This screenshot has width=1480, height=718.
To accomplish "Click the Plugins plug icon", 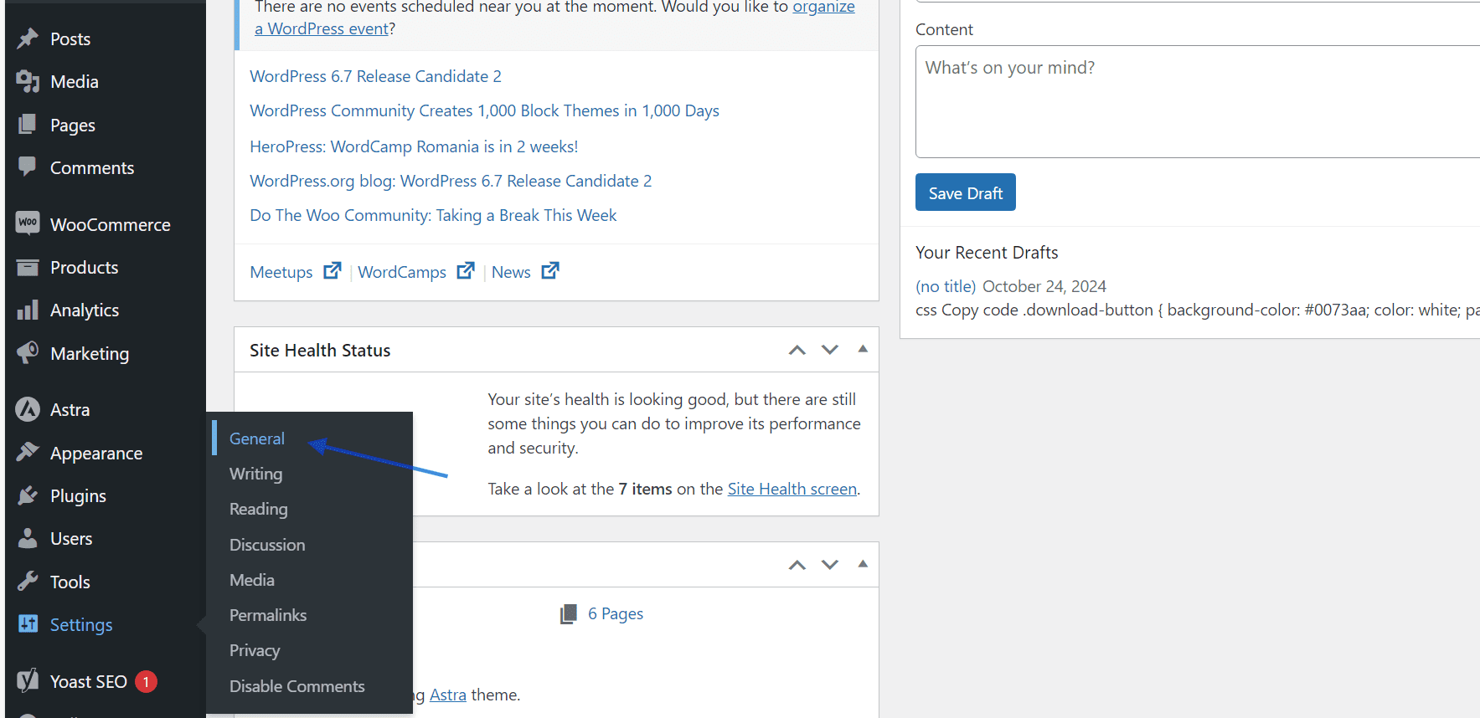I will pyautogui.click(x=28, y=495).
